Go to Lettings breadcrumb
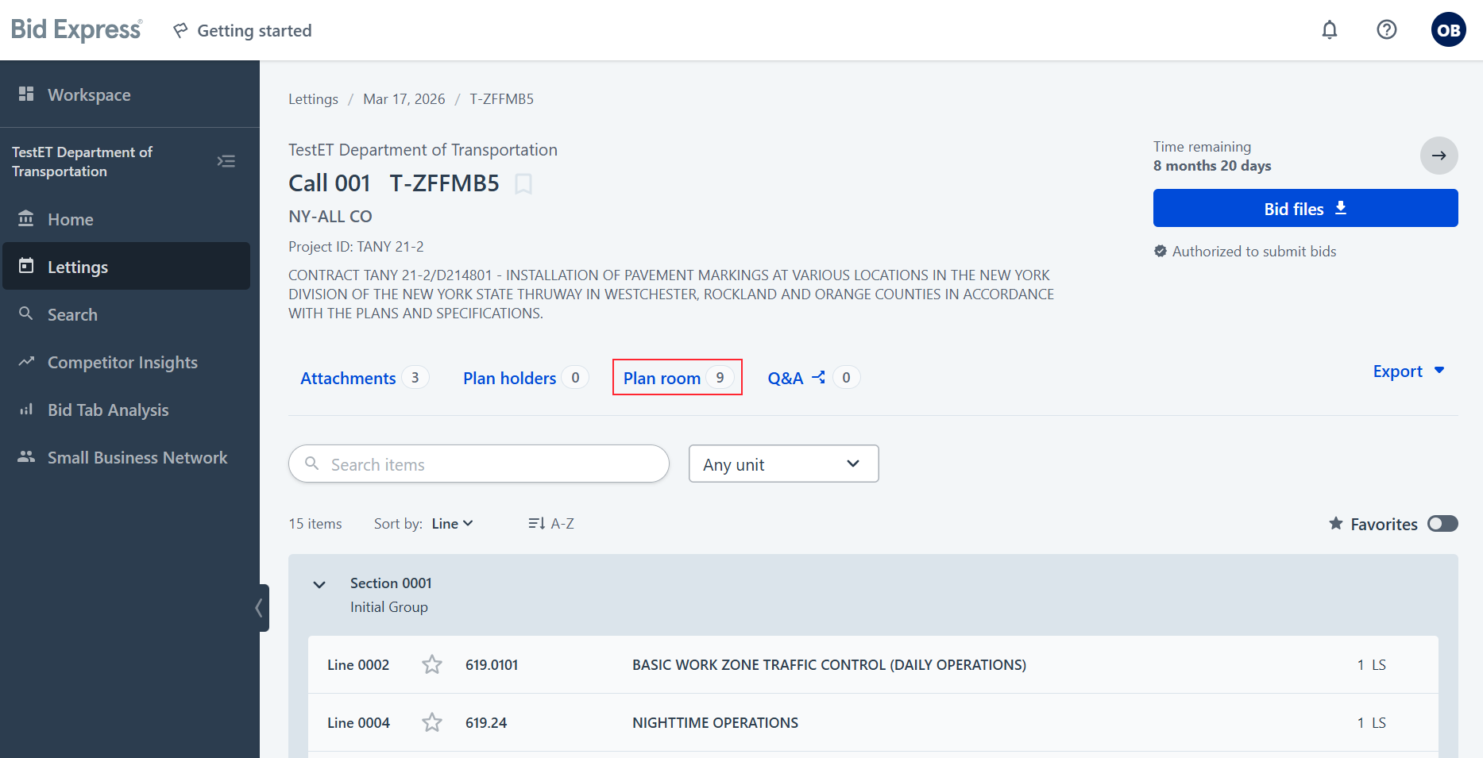 tap(313, 99)
